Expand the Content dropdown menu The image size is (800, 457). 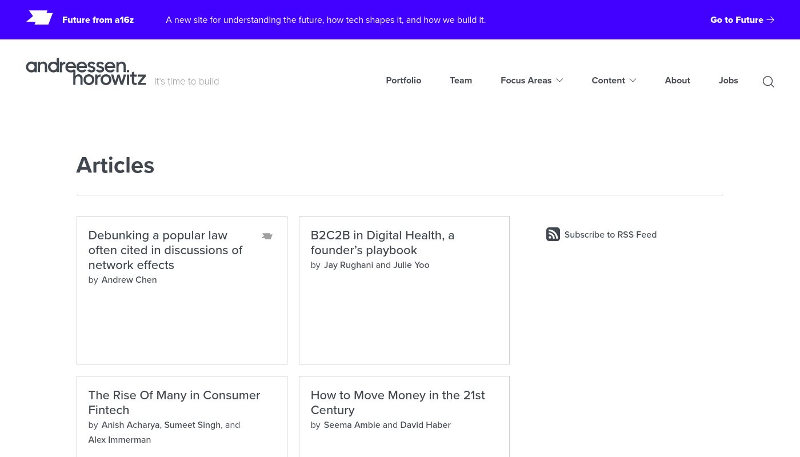(608, 81)
